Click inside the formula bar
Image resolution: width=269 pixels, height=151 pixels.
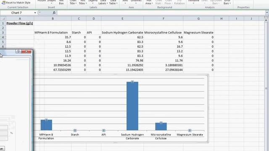click(161, 13)
